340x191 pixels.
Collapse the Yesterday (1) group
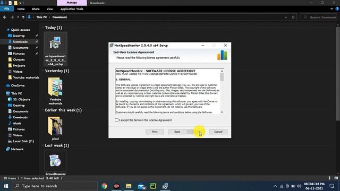[x=42, y=71]
